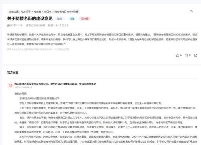Like the post with the thumbs-up icon
Screen dimensions: 201x145
point(178,55)
